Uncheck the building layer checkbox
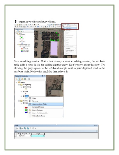This screenshot has width=119, height=155. [24, 87]
